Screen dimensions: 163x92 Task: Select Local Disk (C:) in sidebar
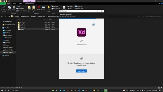coord(9,48)
